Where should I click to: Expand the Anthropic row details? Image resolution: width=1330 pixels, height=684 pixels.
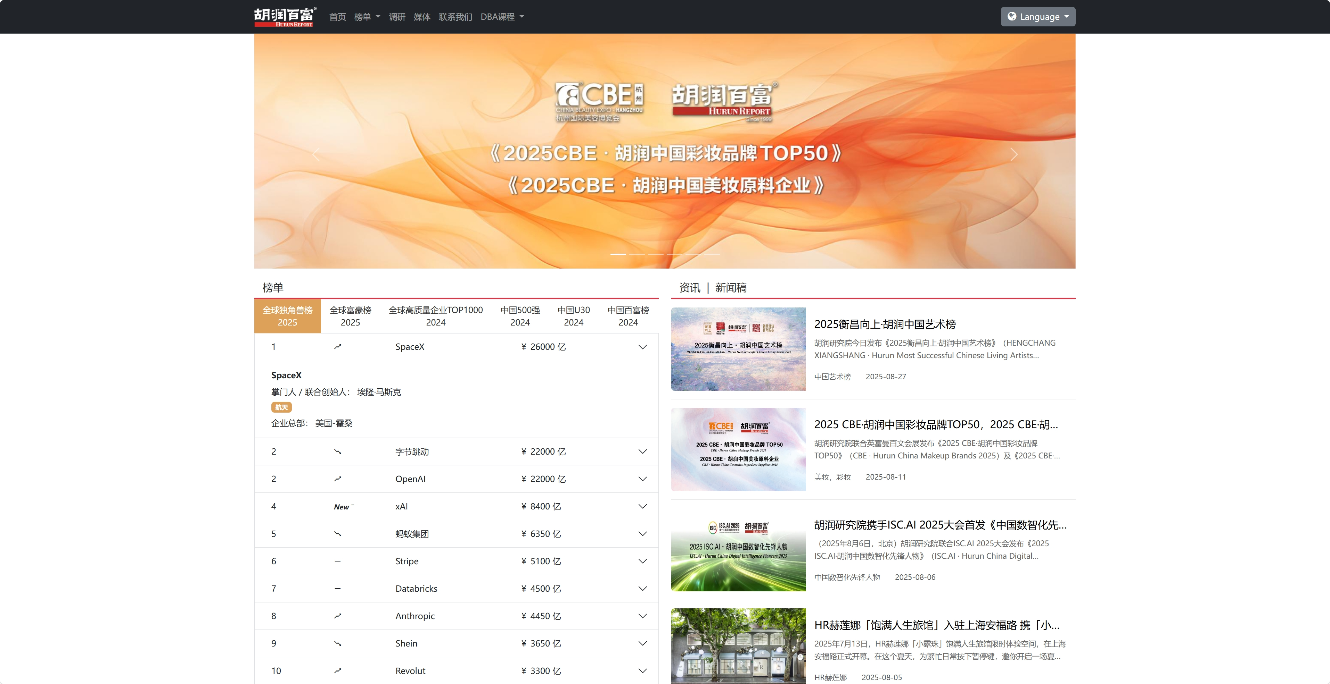click(x=642, y=616)
